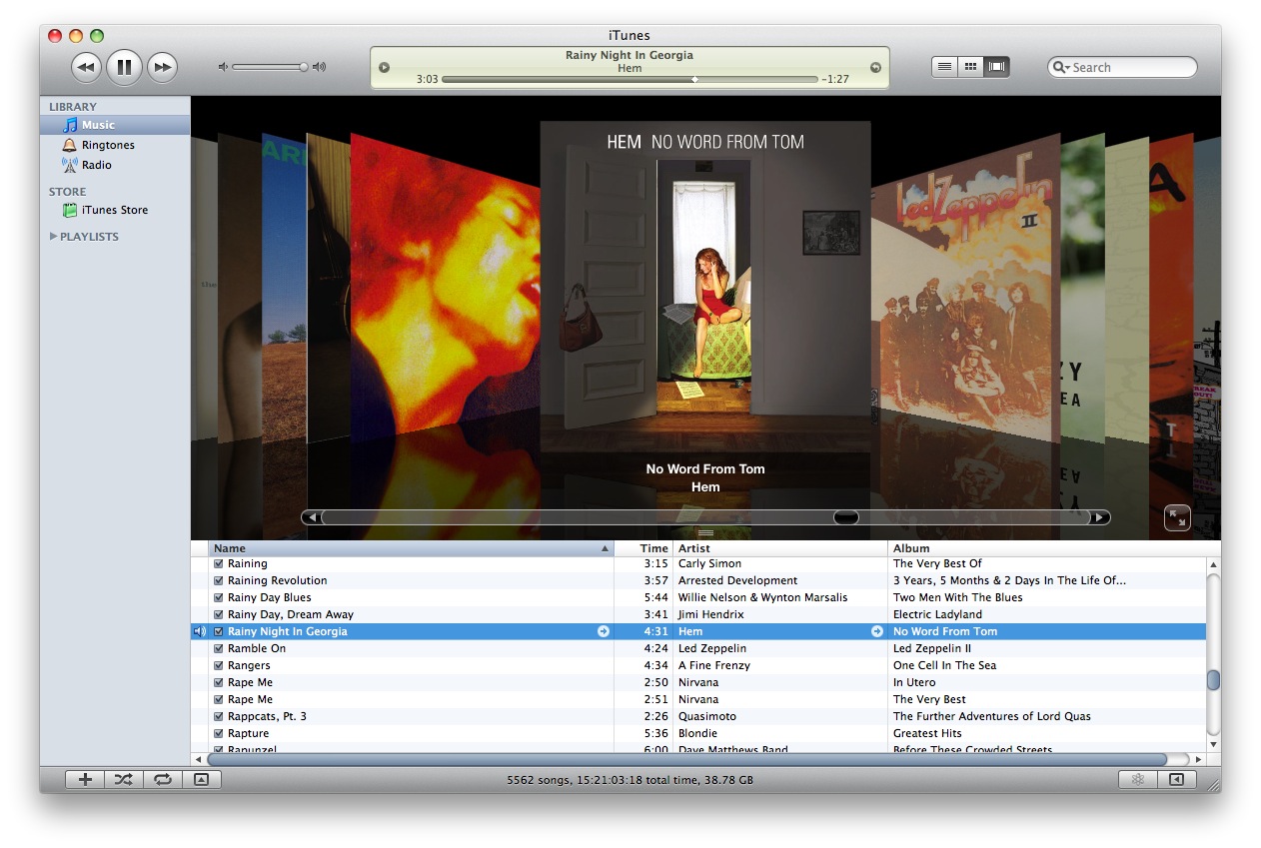Open the iTunes Store

pos(115,210)
